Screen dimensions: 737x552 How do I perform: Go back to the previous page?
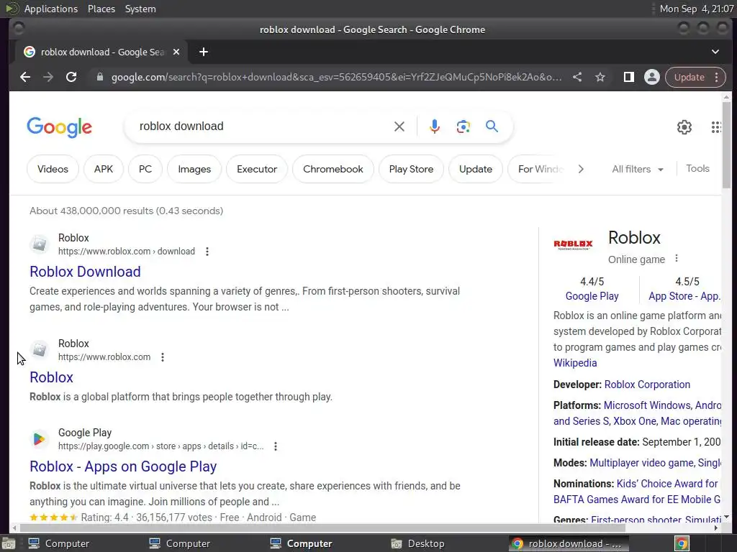[x=25, y=77]
